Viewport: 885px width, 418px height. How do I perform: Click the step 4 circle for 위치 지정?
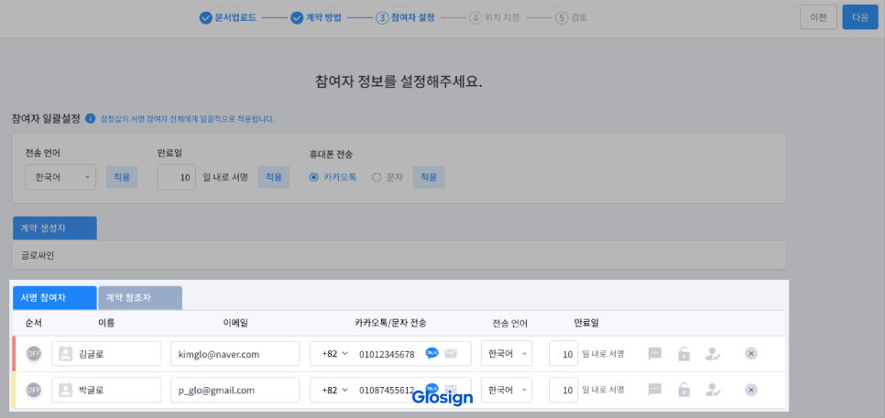coord(475,18)
